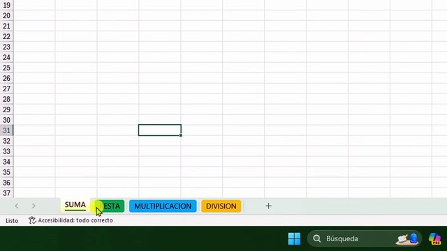
Task: Select row header 31
Action: (6, 130)
